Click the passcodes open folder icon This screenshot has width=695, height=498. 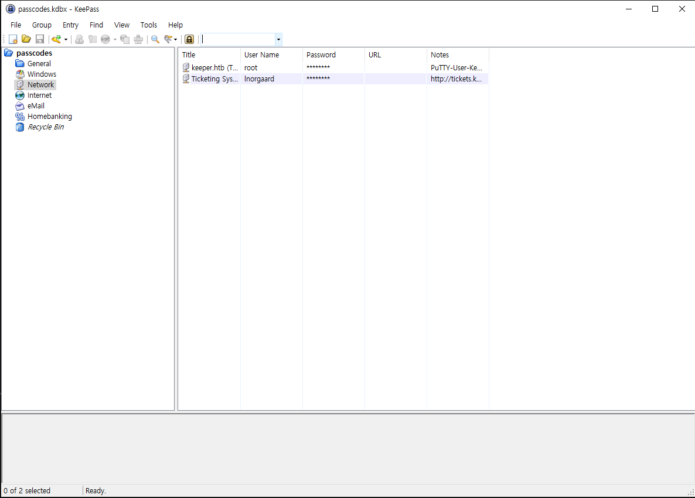pos(8,53)
